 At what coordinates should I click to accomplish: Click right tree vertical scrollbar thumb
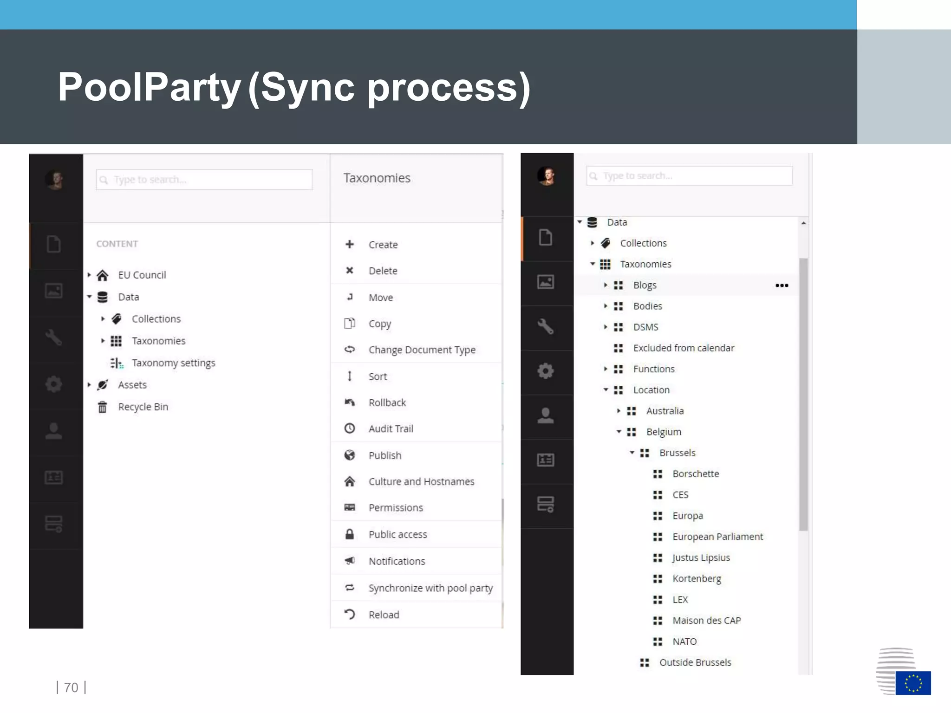tap(803, 395)
